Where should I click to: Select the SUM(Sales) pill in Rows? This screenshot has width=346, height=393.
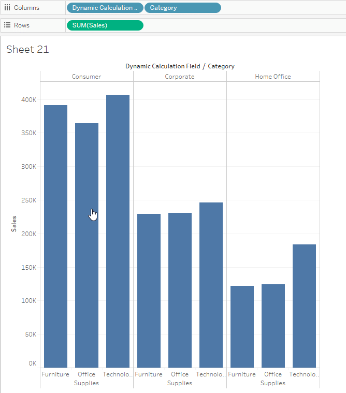105,25
